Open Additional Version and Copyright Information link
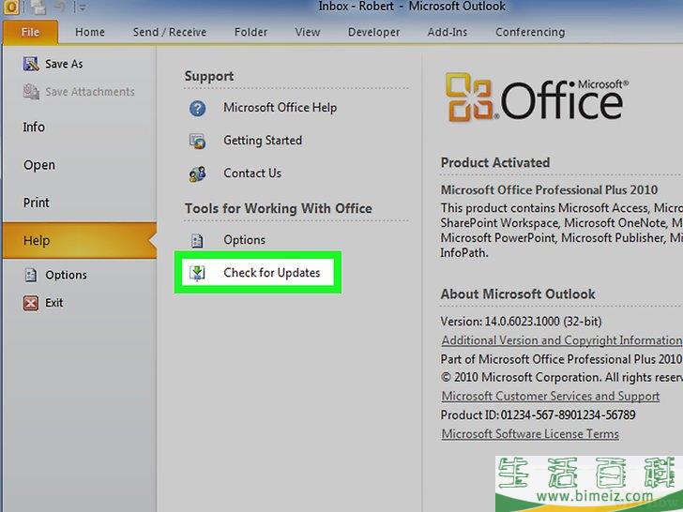 click(561, 340)
